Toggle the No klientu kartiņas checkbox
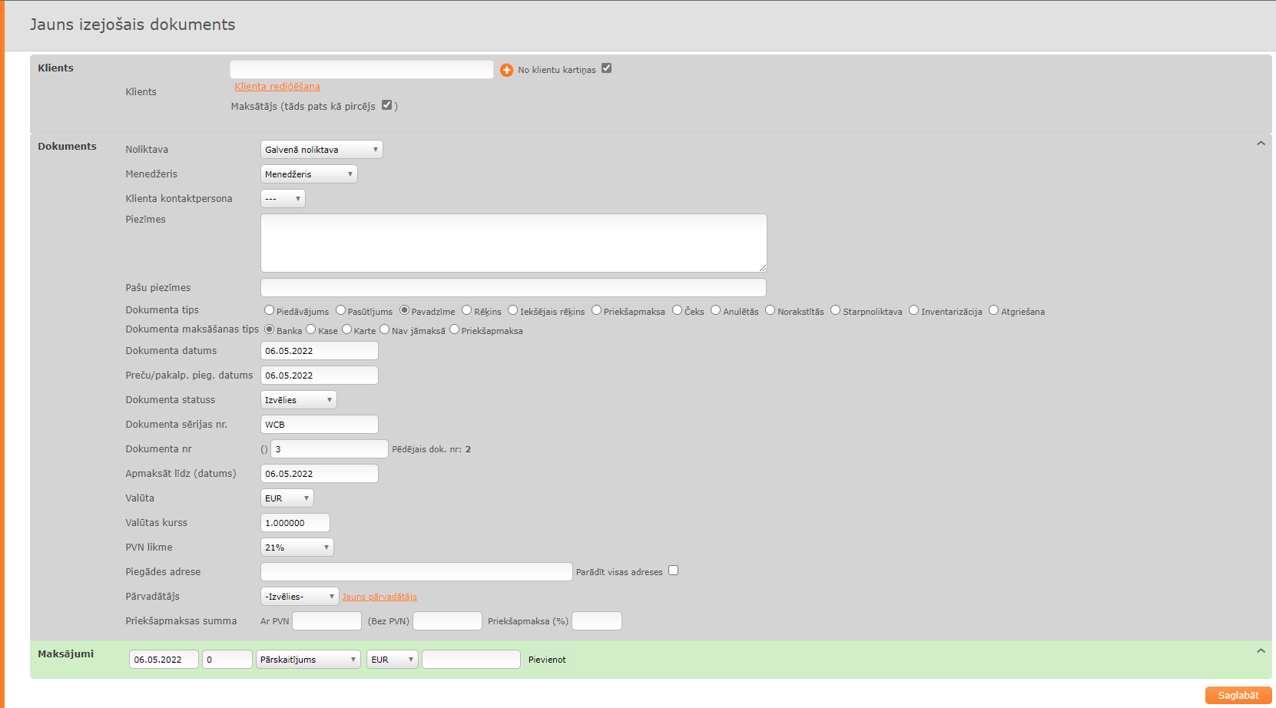This screenshot has width=1276, height=708. tap(606, 68)
